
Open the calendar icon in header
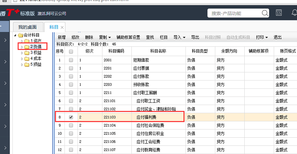point(279,13)
